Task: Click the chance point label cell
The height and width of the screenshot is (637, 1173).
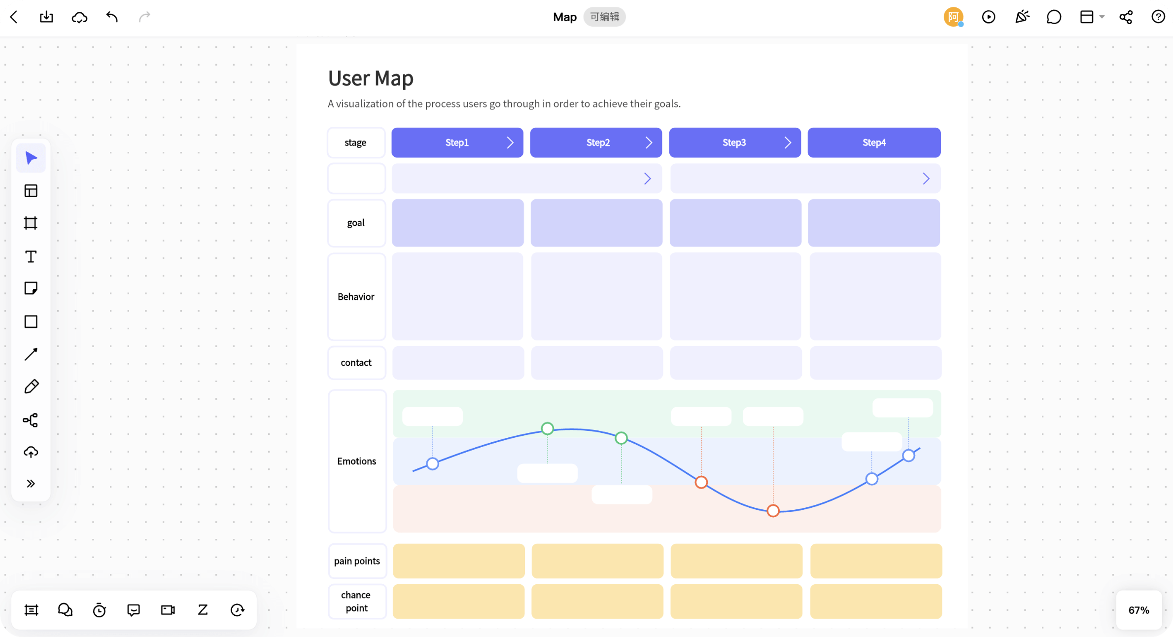Action: pos(357,601)
